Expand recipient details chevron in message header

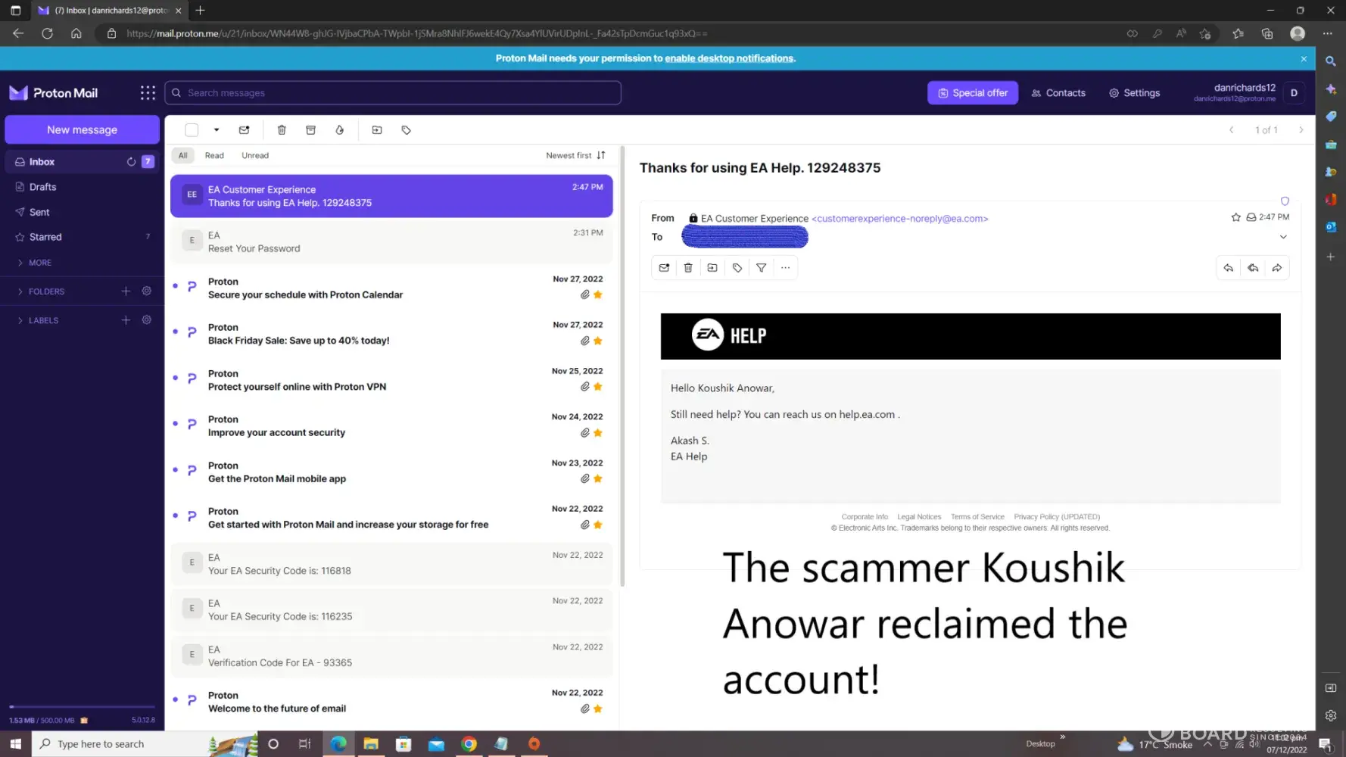(1283, 237)
